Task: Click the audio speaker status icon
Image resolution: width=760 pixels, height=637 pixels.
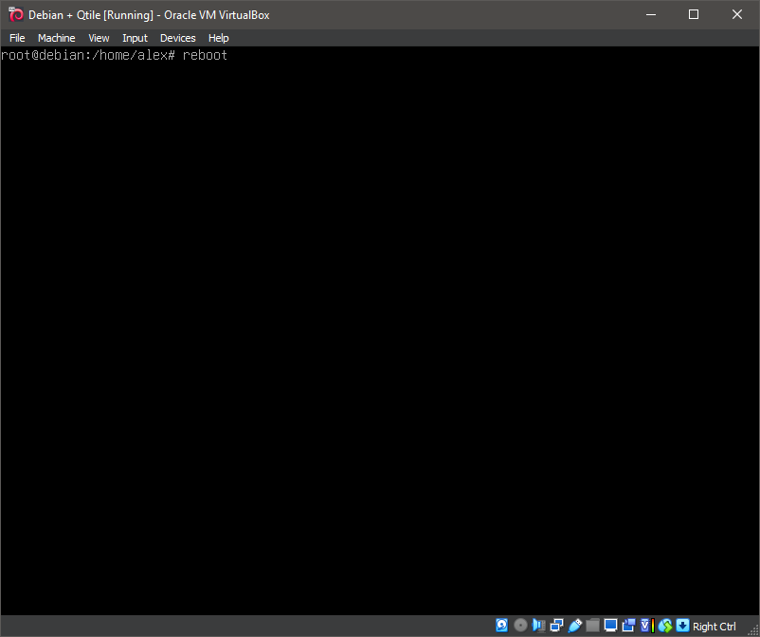Action: coord(538,626)
